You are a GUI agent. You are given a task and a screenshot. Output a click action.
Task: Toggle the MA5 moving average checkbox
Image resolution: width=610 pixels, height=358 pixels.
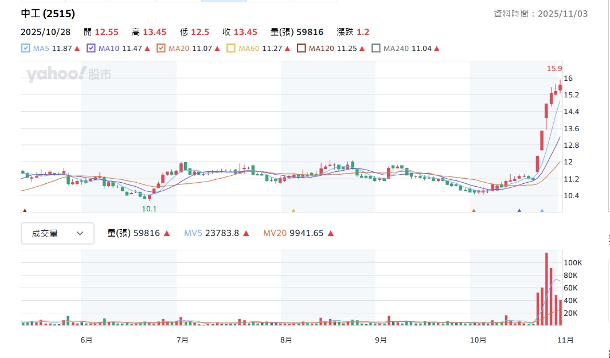click(x=25, y=49)
